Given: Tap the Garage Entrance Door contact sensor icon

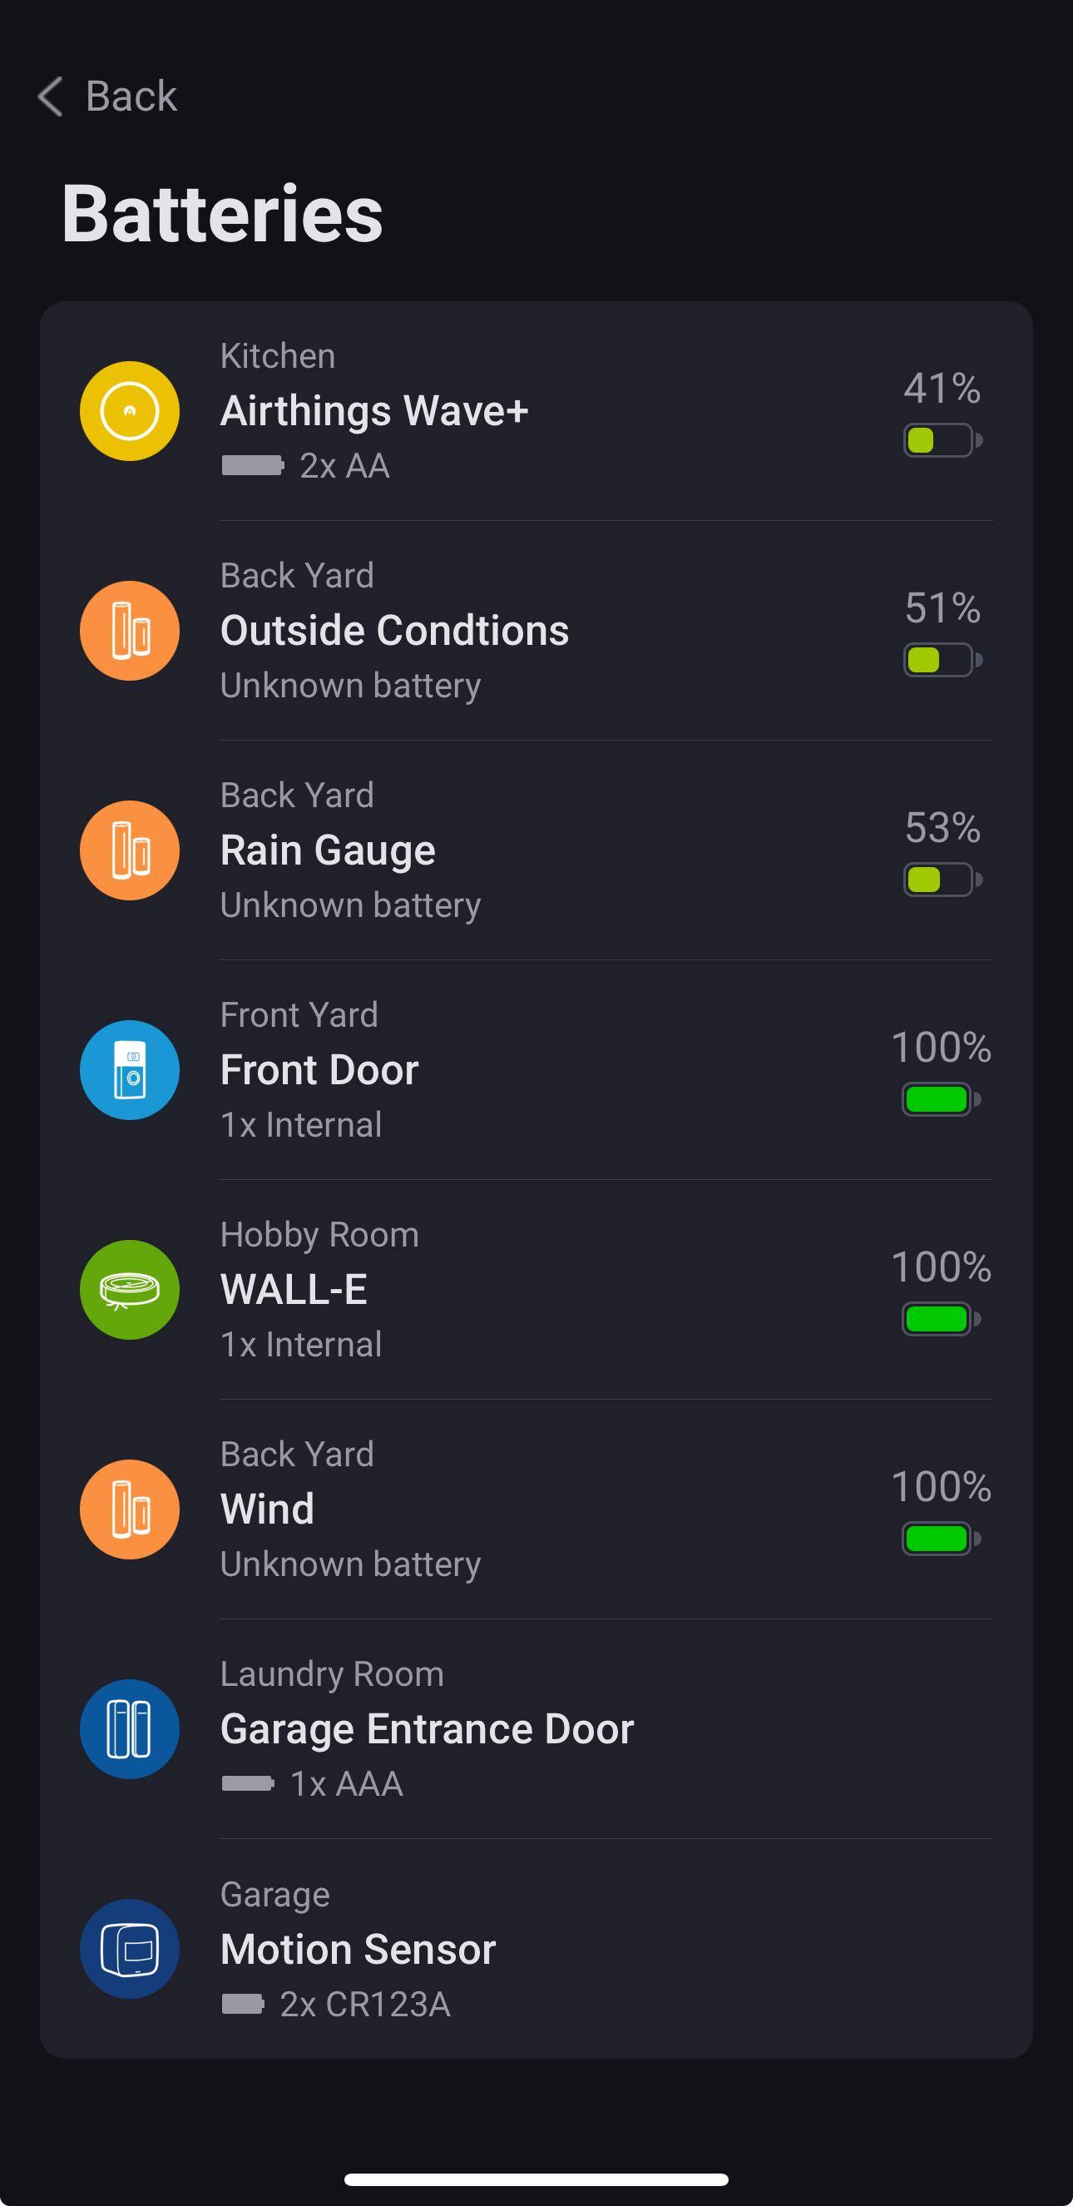Looking at the screenshot, I should click(129, 1729).
